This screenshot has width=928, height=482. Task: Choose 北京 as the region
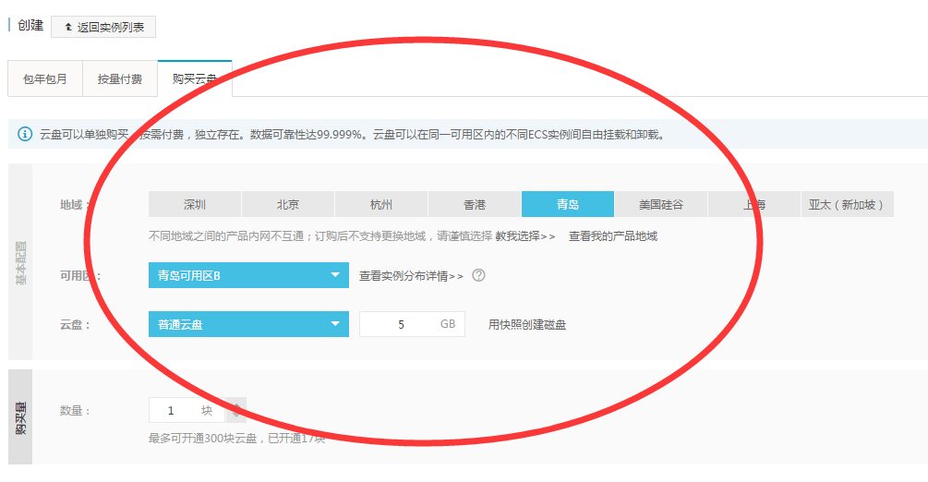tap(287, 204)
